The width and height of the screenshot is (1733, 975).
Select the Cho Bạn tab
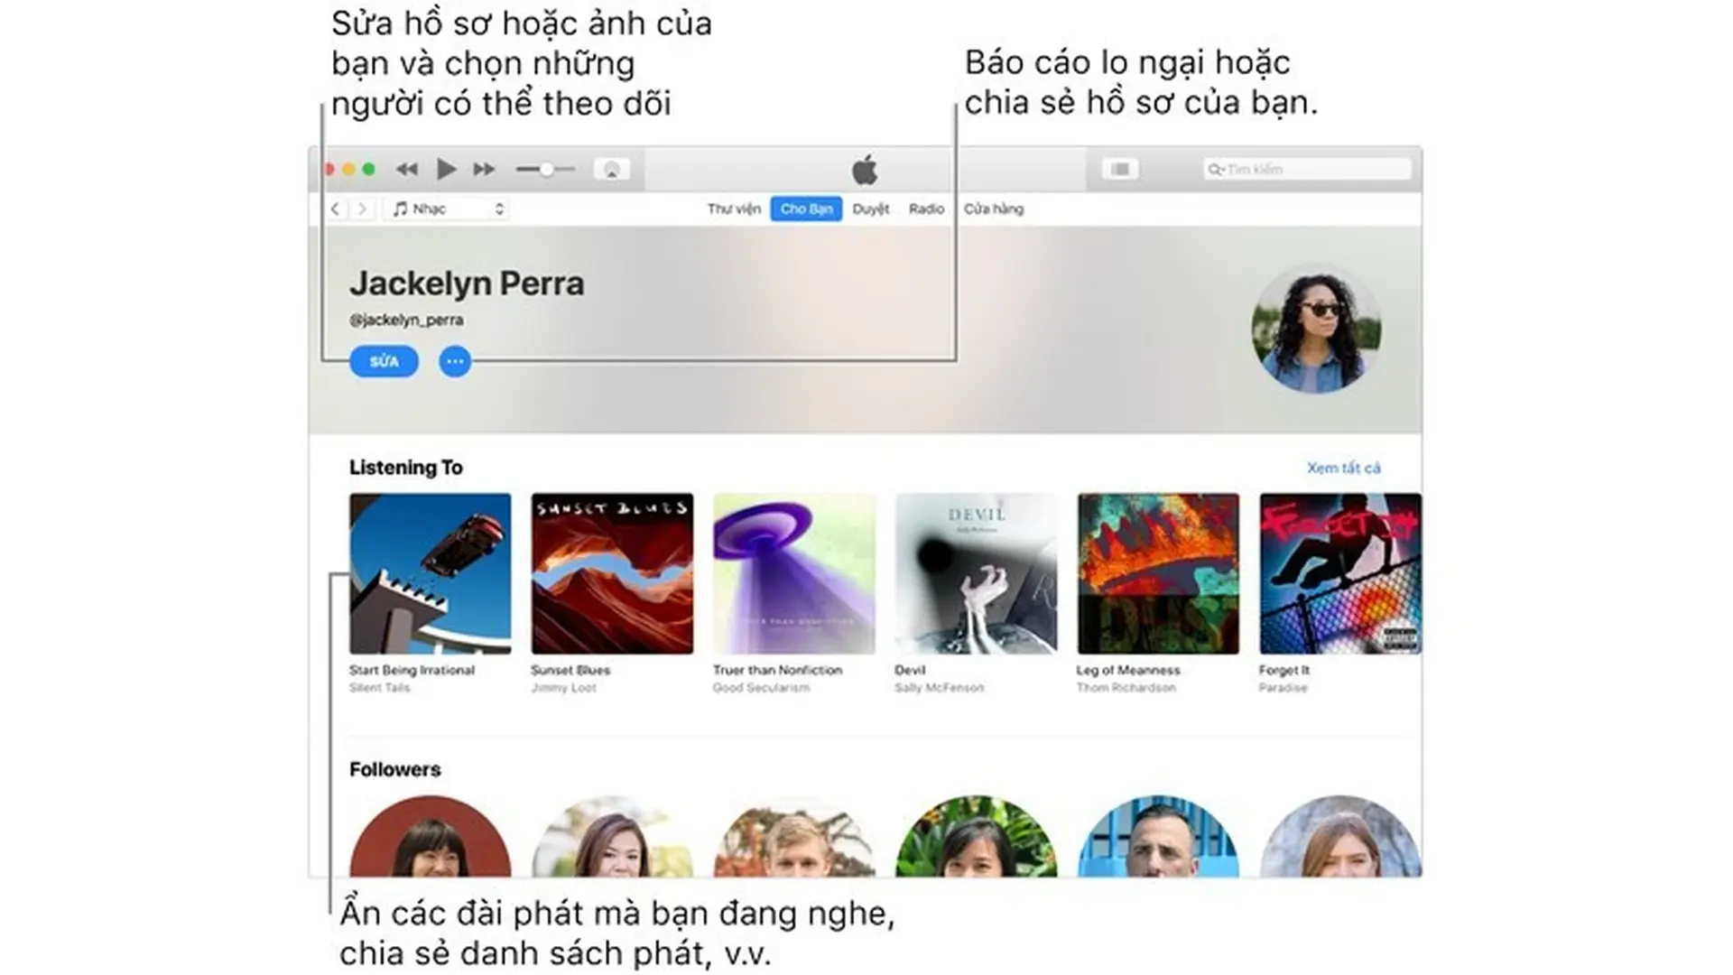click(x=806, y=209)
